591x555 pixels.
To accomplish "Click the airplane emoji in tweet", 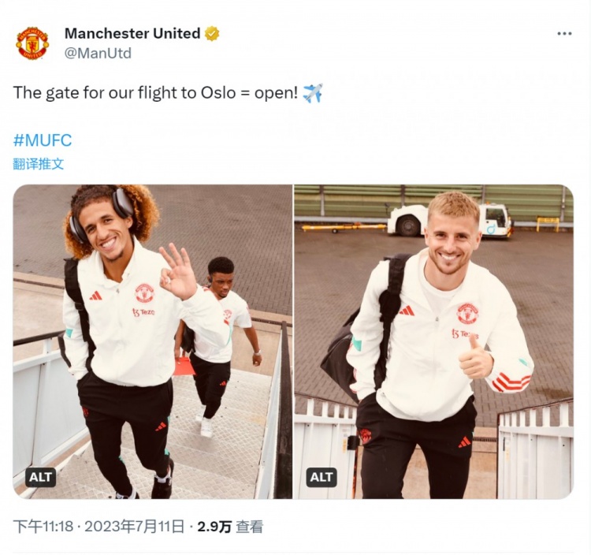I will [313, 93].
